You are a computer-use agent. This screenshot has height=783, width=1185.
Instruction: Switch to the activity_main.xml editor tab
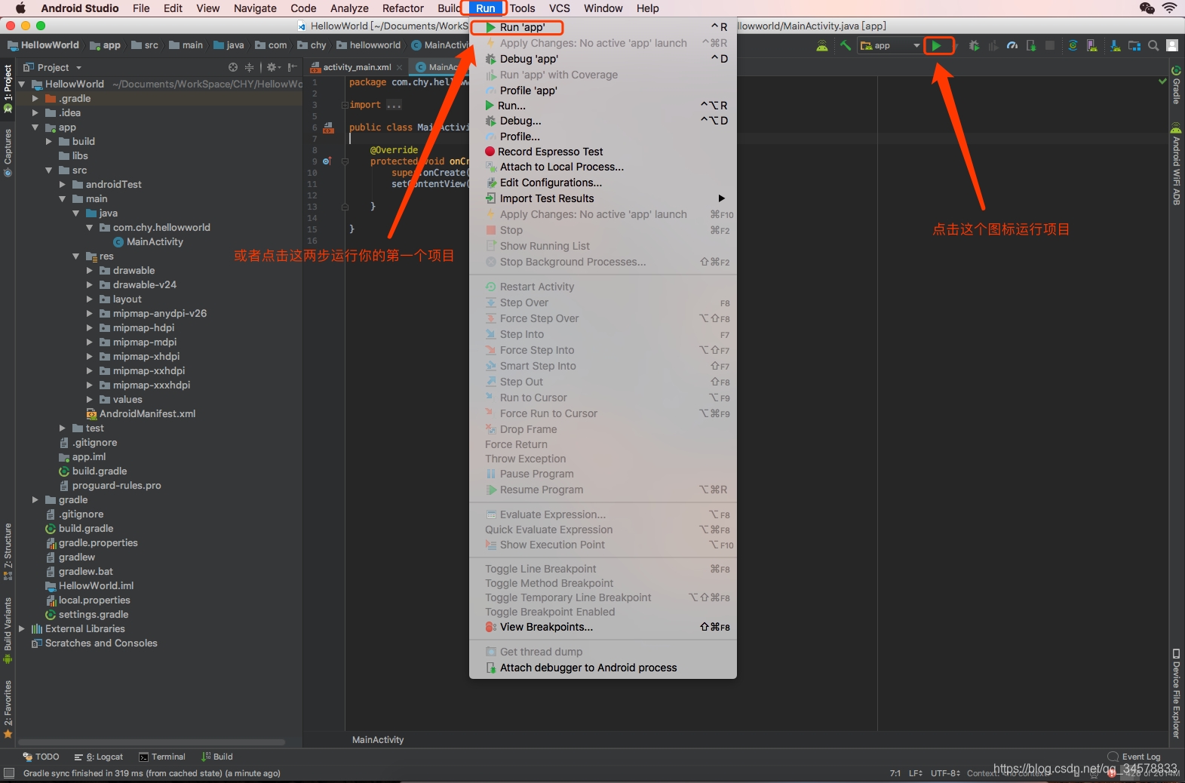(357, 67)
